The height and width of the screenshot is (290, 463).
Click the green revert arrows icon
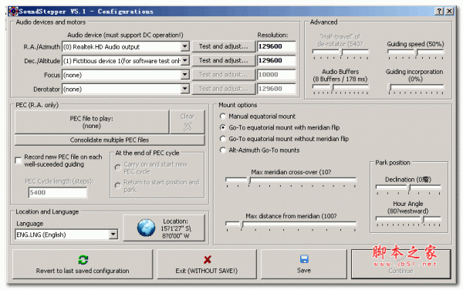(83, 260)
